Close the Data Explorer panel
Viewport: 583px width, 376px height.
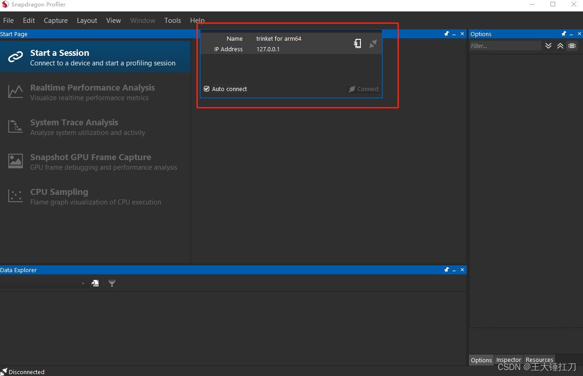point(462,270)
